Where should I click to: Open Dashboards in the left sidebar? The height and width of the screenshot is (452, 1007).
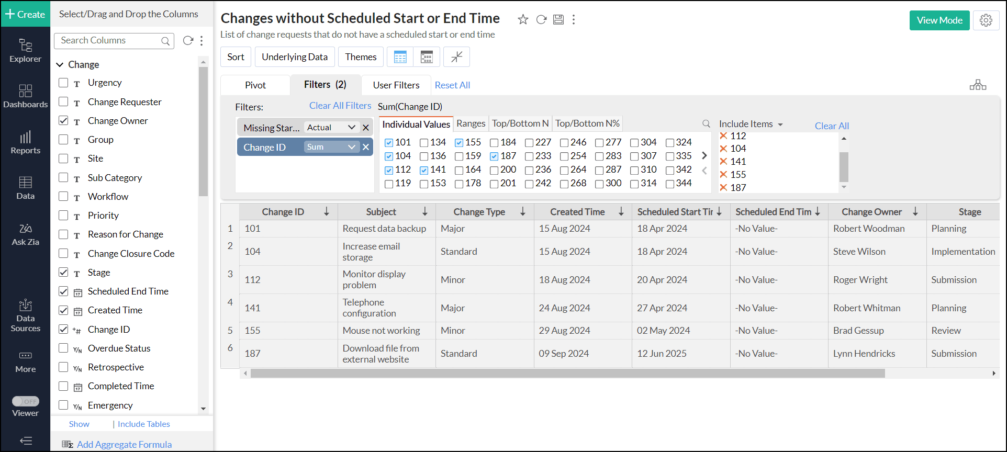pos(25,96)
